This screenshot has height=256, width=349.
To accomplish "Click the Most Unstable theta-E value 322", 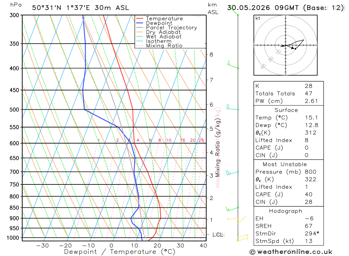I will pos(310,180).
